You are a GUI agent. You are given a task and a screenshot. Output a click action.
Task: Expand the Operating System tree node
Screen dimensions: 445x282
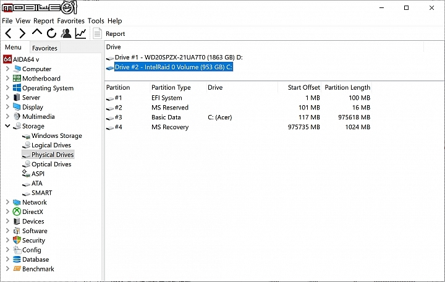coord(7,88)
